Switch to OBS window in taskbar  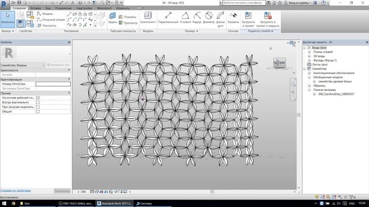tap(76, 204)
